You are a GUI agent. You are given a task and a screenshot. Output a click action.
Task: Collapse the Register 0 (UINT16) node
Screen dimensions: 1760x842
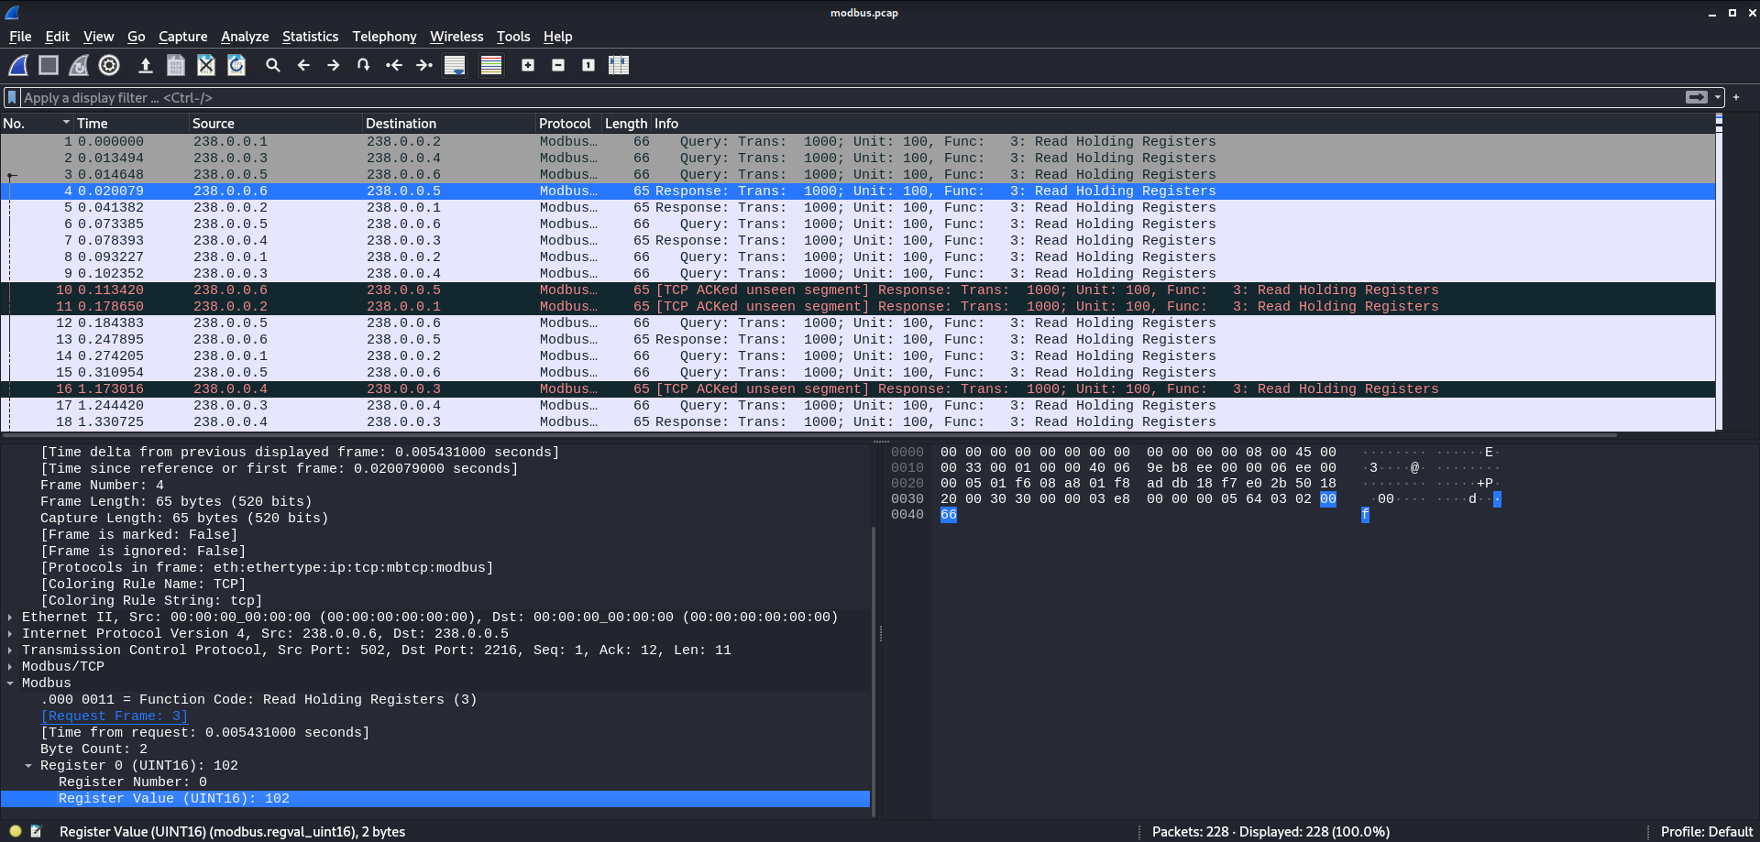click(28, 766)
